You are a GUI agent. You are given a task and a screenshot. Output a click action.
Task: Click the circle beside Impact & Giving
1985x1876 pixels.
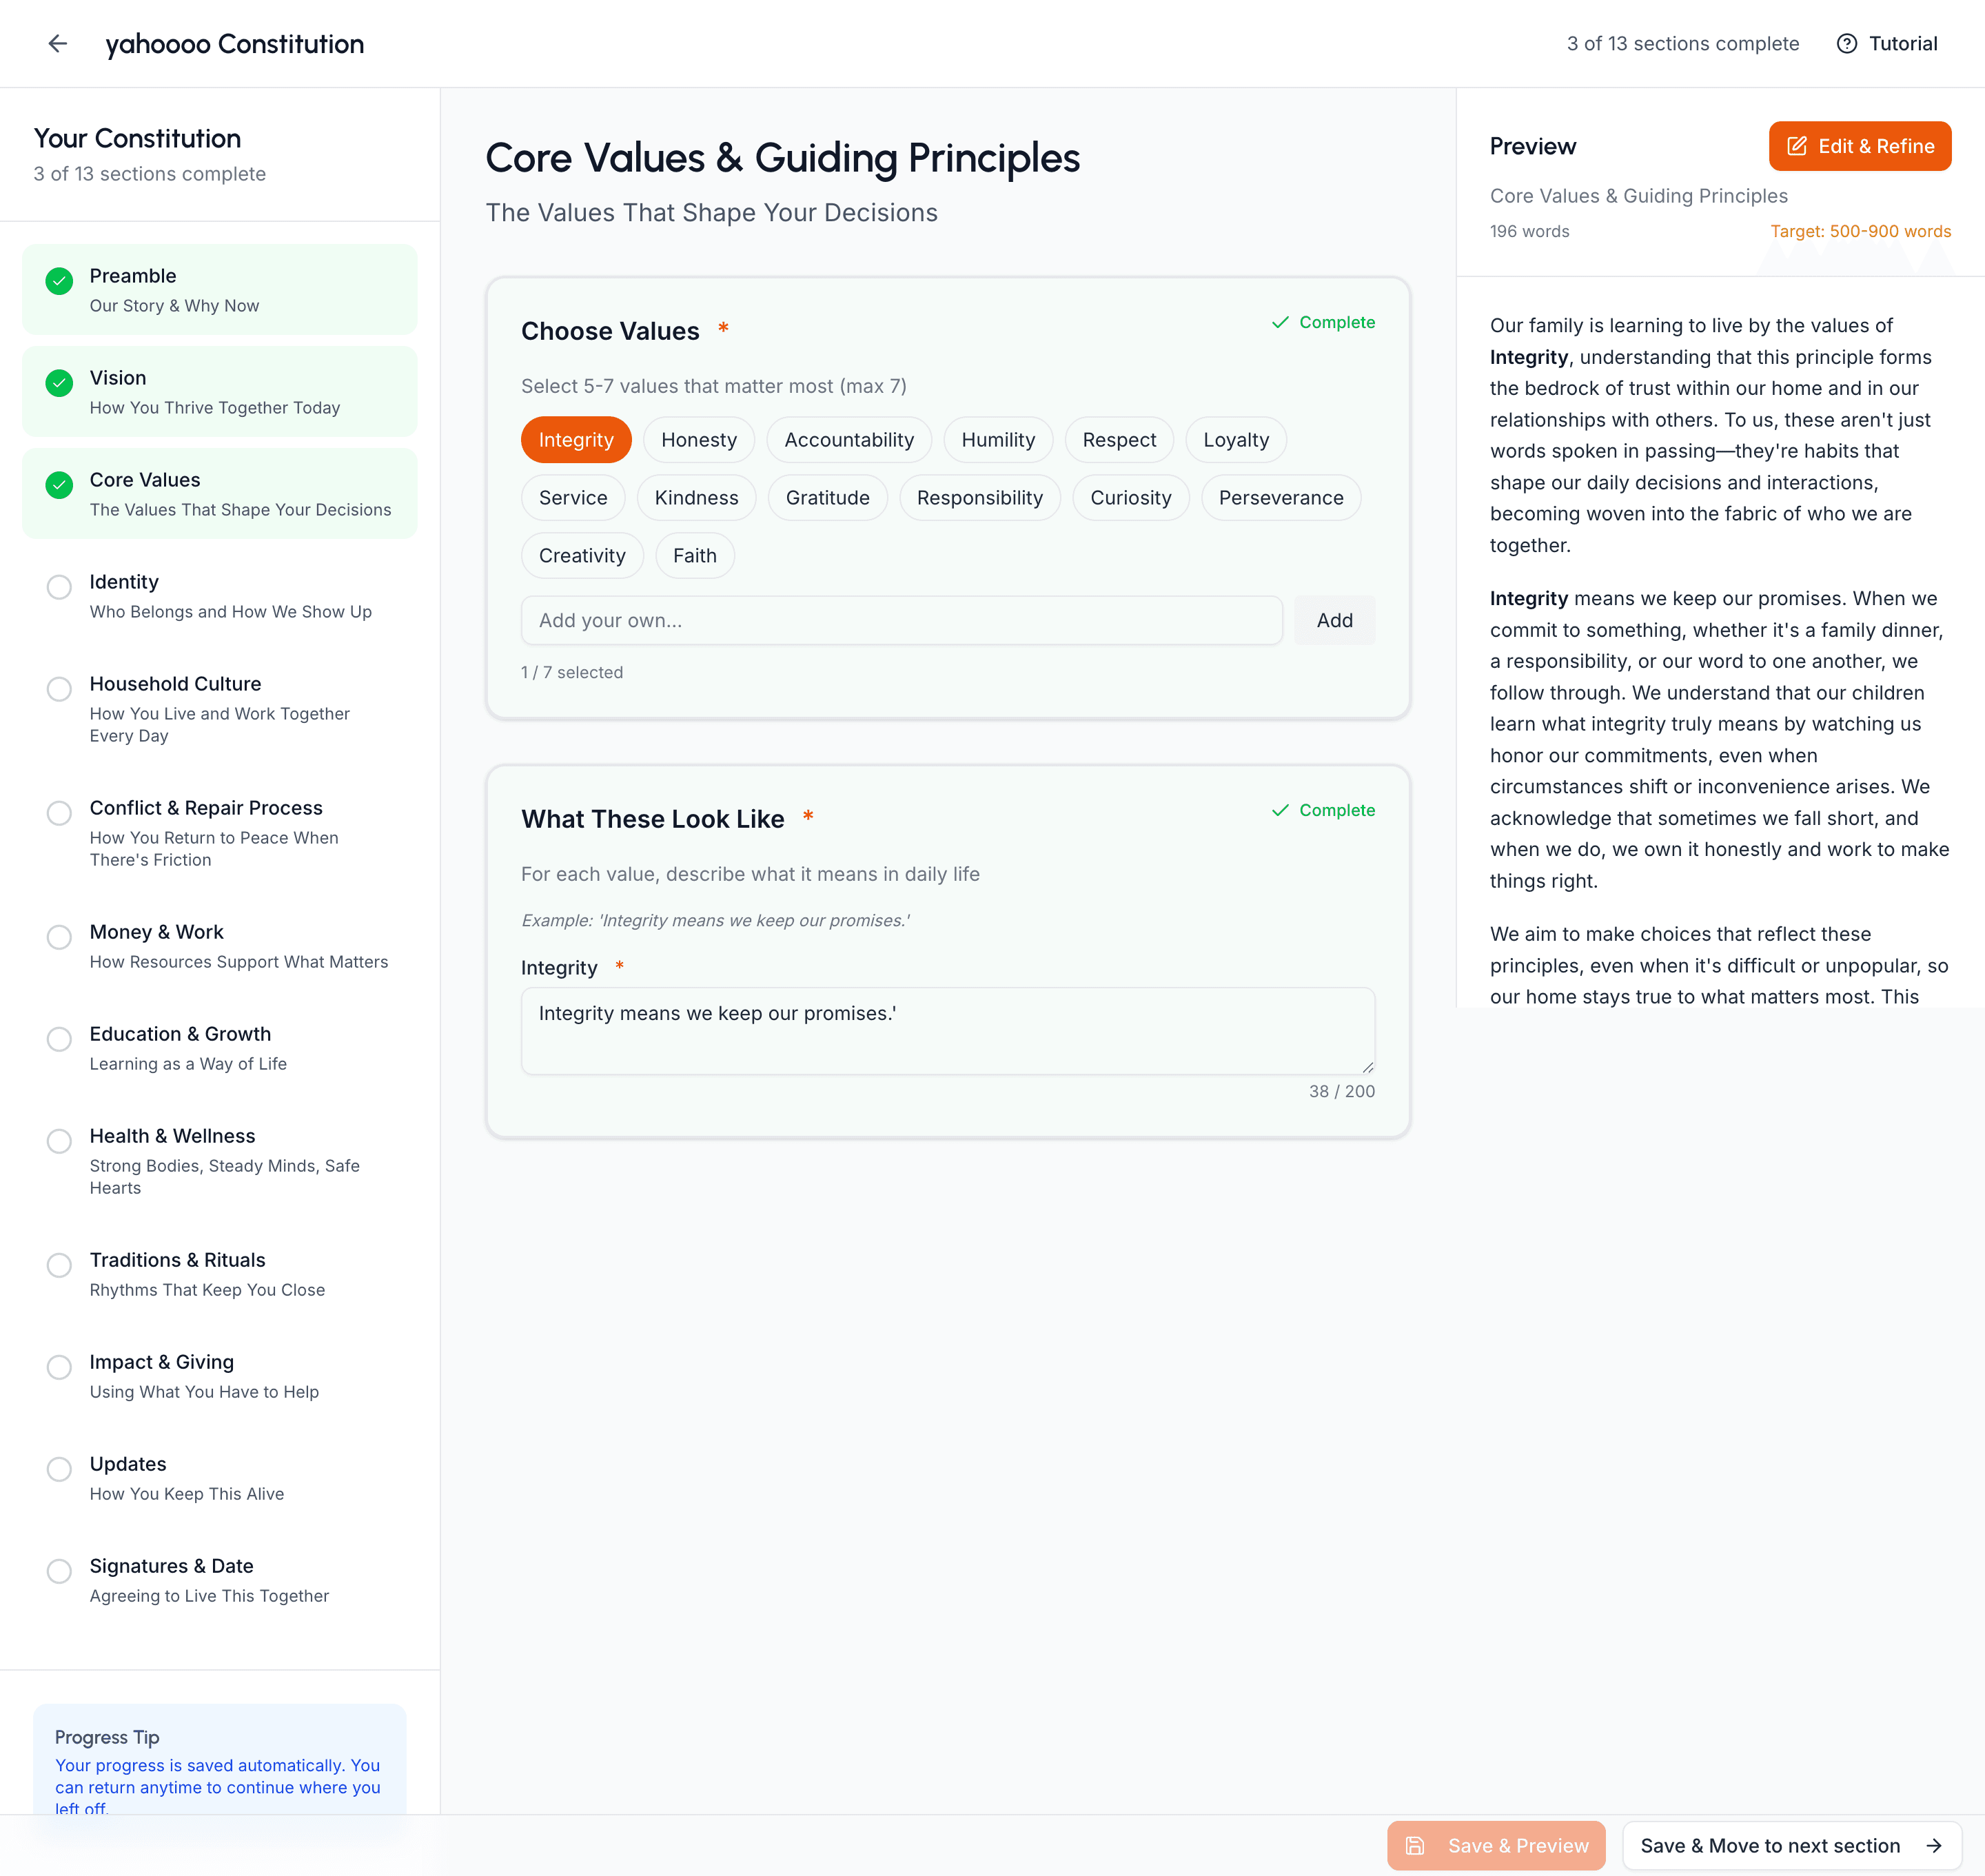point(59,1366)
